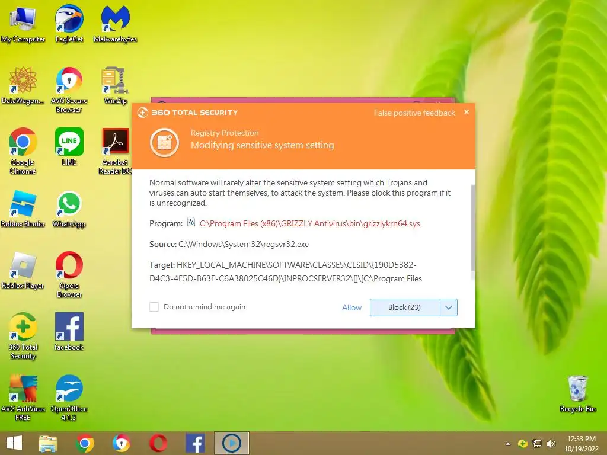Select the media player taskbar button
This screenshot has height=455, width=607.
tap(232, 443)
